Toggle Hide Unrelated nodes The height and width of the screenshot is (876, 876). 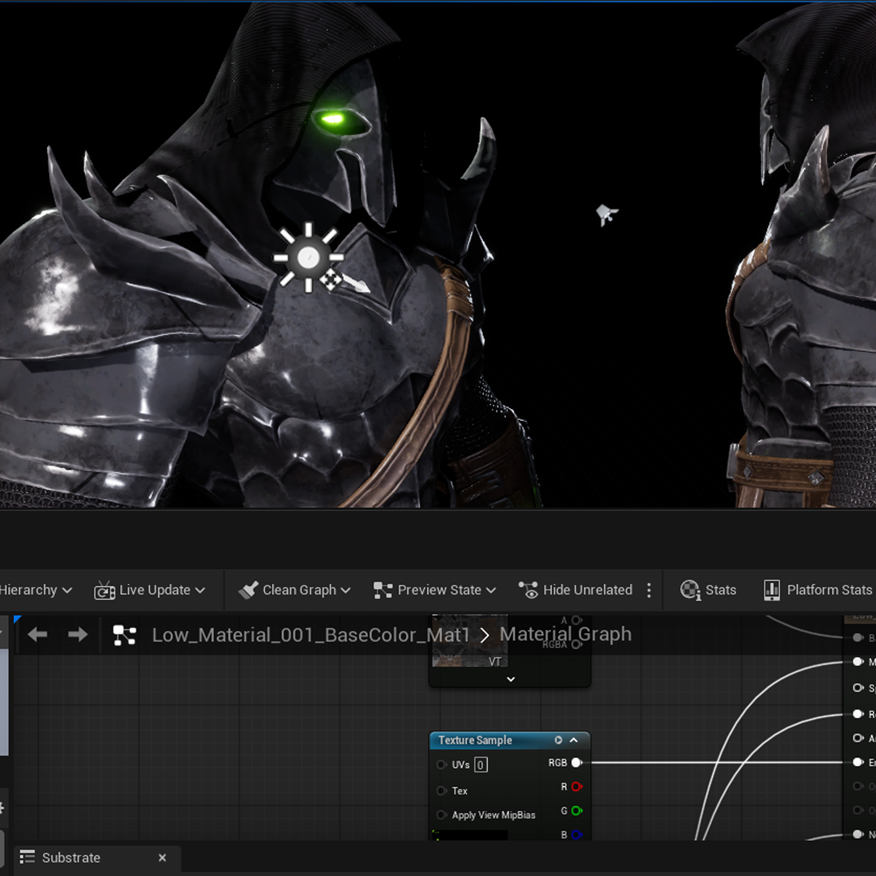[x=575, y=590]
